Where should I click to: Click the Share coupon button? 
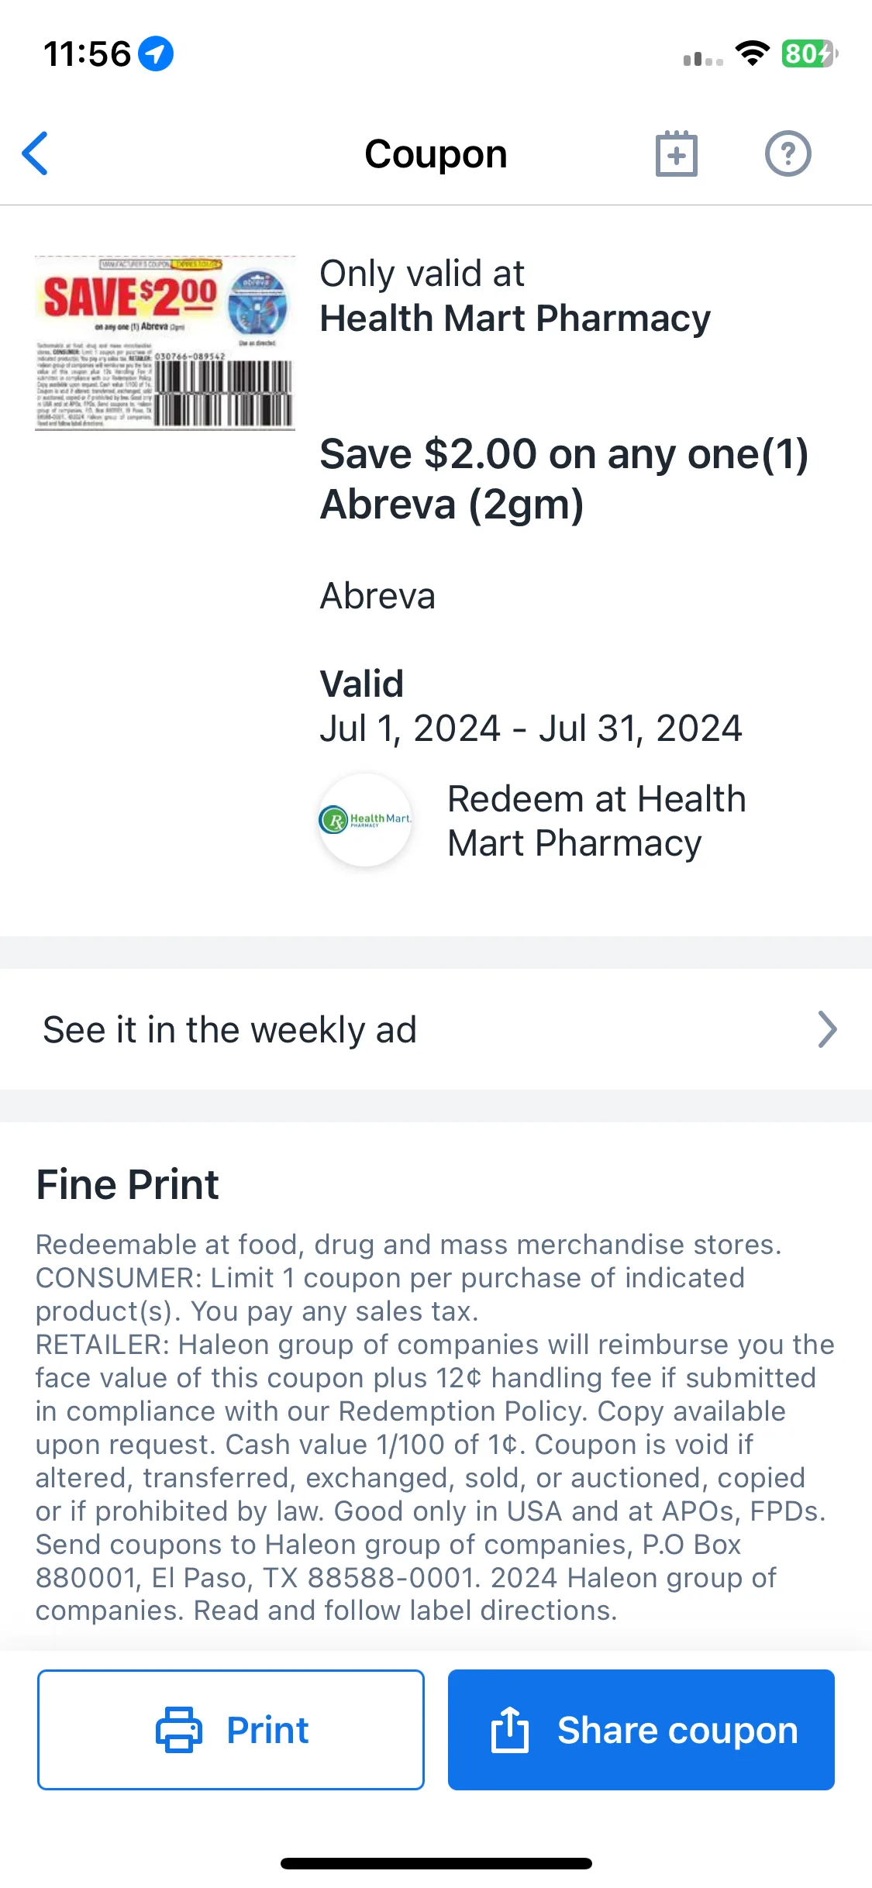(641, 1730)
